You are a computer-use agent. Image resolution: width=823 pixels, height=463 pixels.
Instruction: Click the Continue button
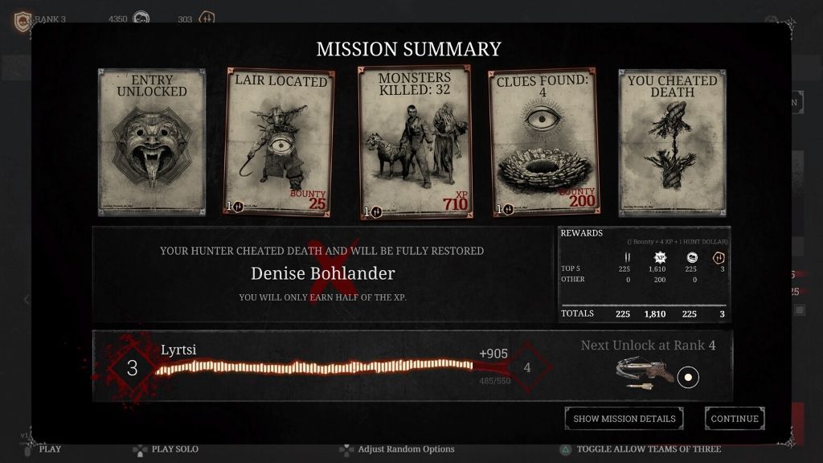[735, 418]
